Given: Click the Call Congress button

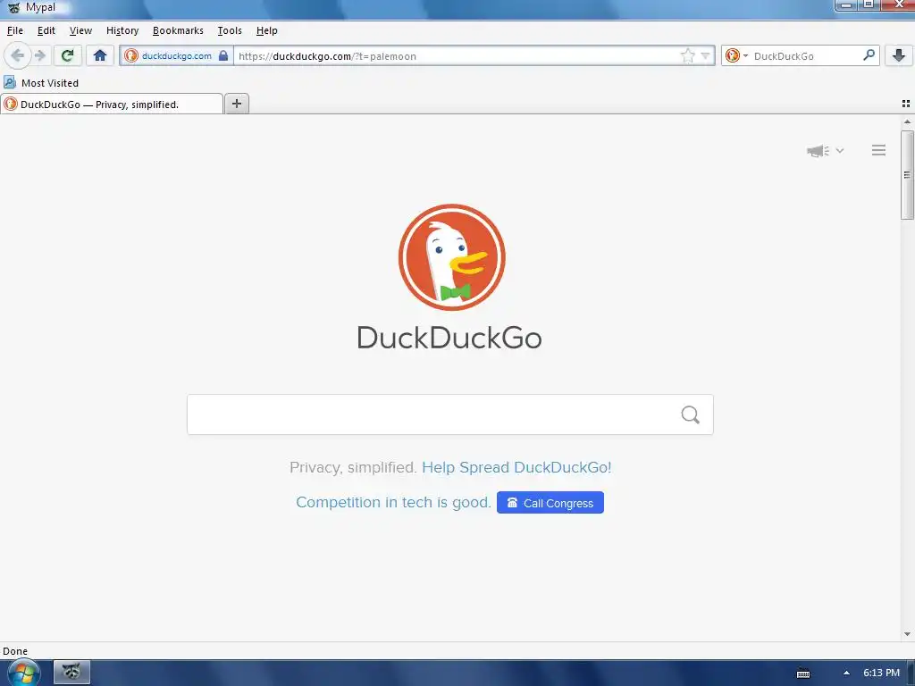Looking at the screenshot, I should [x=550, y=503].
